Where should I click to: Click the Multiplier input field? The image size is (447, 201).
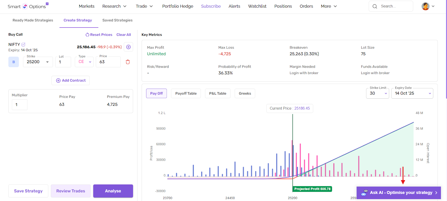[20, 105]
